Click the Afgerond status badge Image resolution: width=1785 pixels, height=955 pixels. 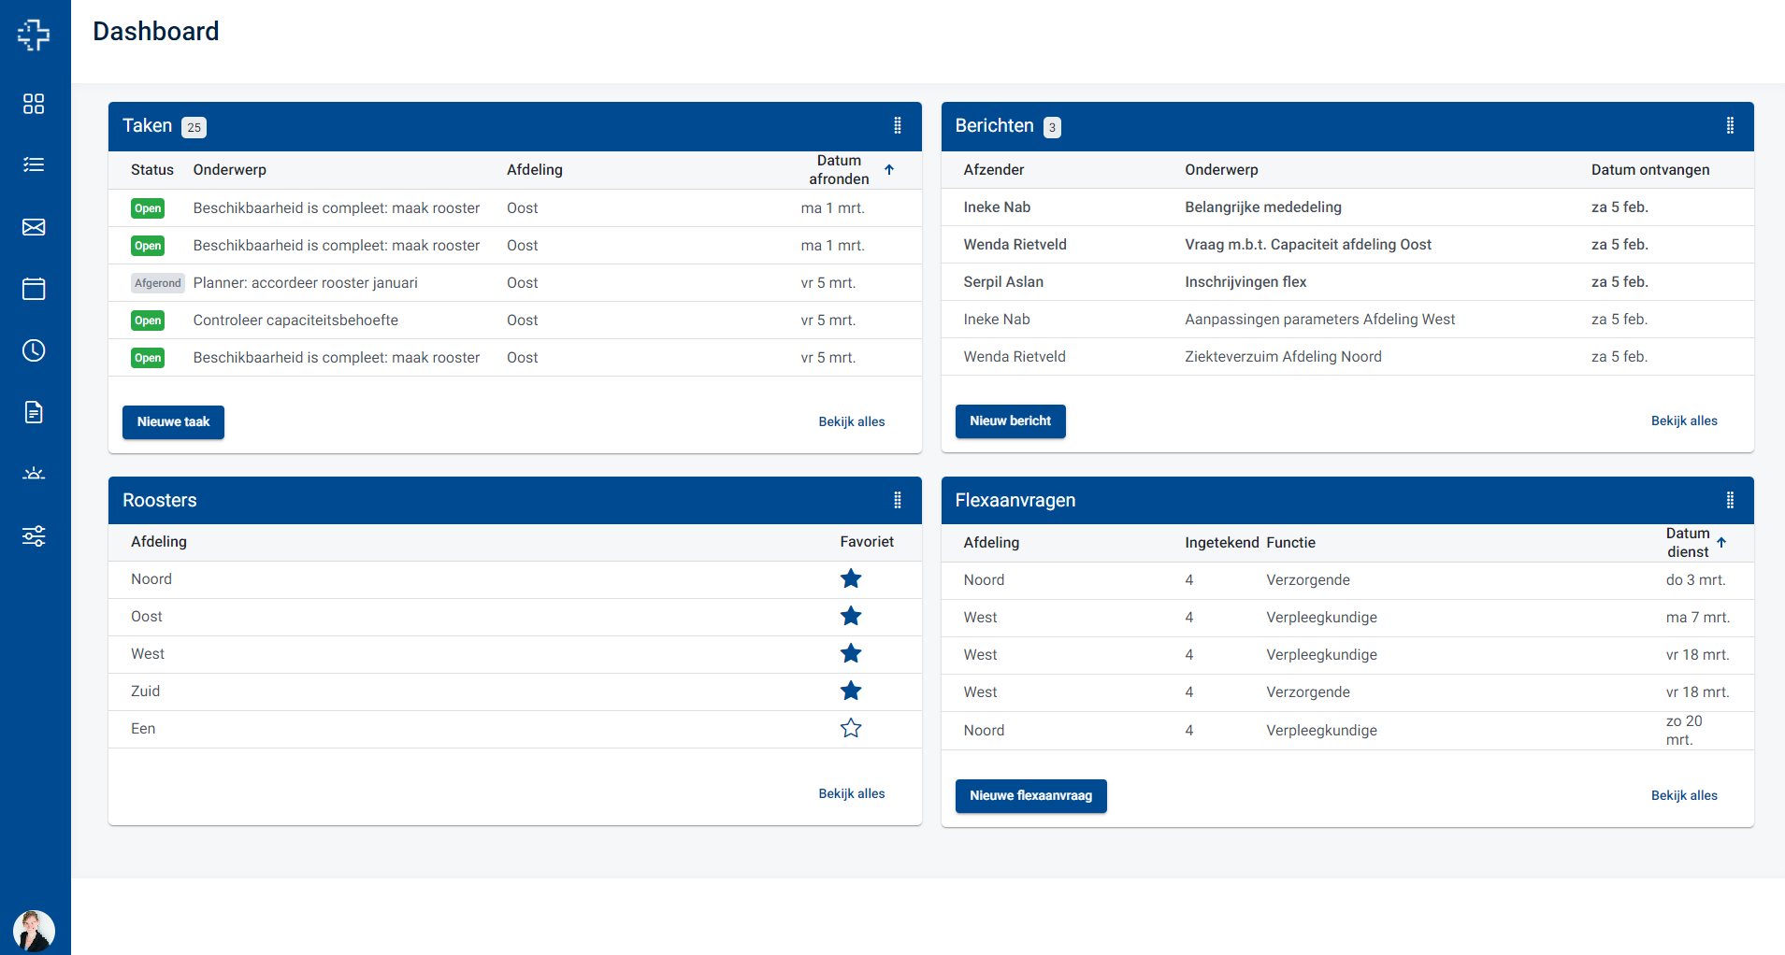[x=158, y=283]
